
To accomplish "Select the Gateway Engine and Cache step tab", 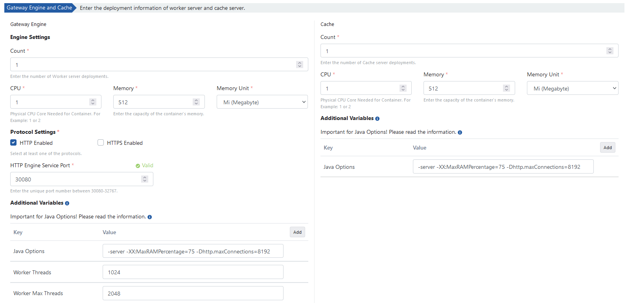I will pos(39,8).
